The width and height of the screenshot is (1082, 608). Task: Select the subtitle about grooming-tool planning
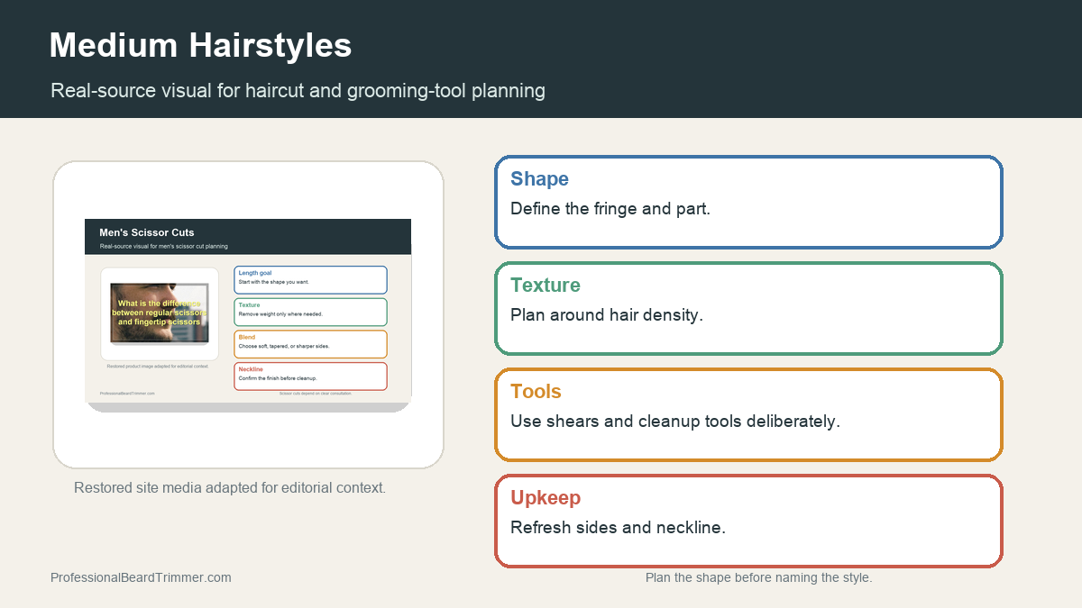click(x=298, y=90)
